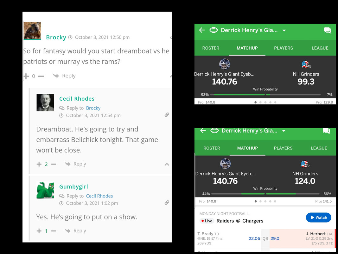Screen dimensions: 338x254
Task: Click Watch button for Monday Night Football
Action: (x=319, y=217)
